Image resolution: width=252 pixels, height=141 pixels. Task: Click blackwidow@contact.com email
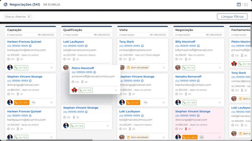point(193,85)
